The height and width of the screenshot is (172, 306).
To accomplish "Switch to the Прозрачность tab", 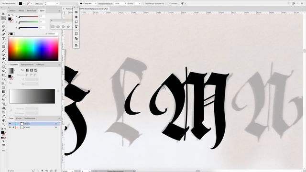I will (x=27, y=64).
